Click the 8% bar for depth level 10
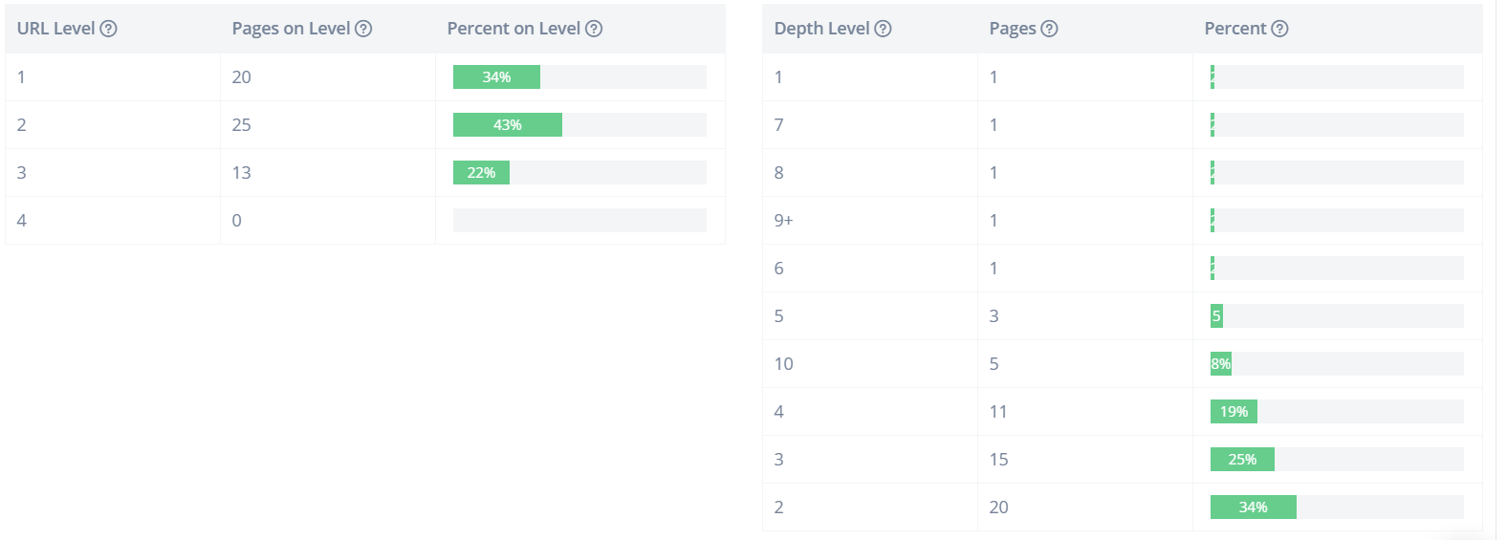Viewport: 1507px width, 540px height. pyautogui.click(x=1221, y=364)
